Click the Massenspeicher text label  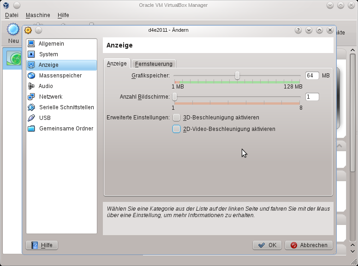click(x=60, y=76)
